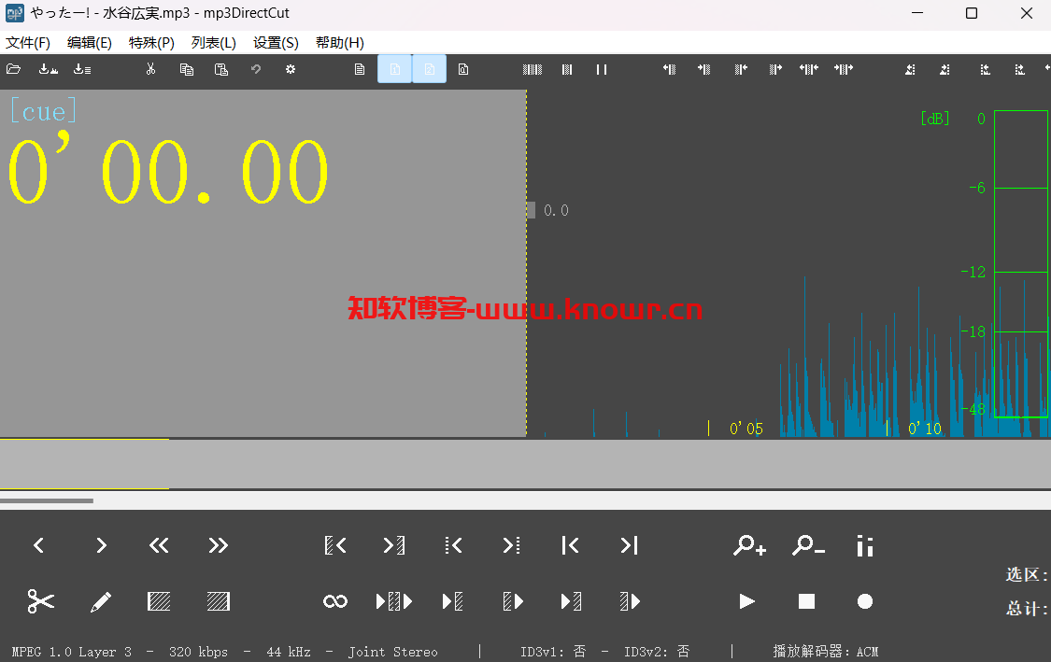
Task: Click the two vertical bars icon in the toolbar
Action: pos(602,69)
